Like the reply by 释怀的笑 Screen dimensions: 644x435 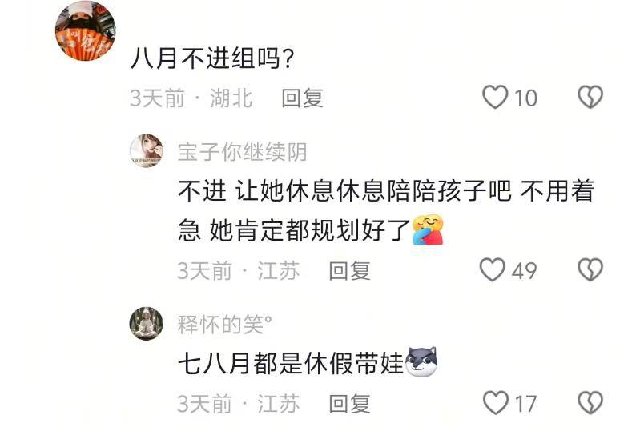click(x=496, y=403)
